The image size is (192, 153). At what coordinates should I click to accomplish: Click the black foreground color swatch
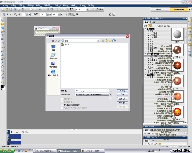click(x=2, y=87)
